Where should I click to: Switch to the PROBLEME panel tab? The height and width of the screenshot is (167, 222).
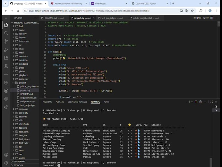[47, 102]
